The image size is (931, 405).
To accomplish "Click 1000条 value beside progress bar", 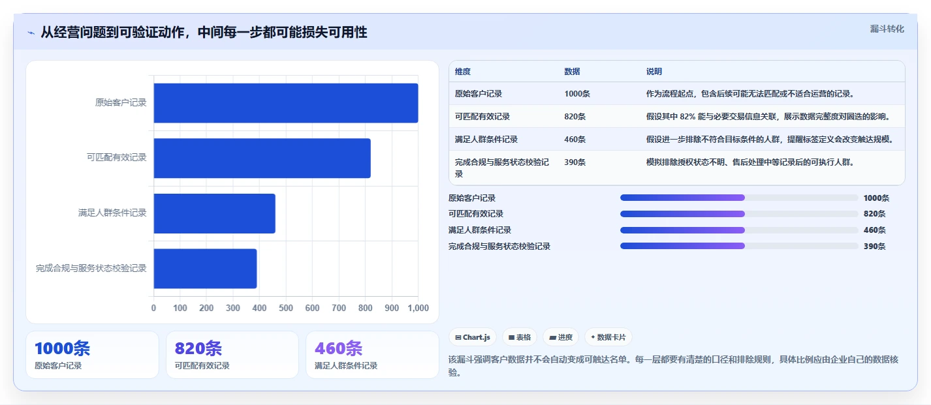I will pos(876,198).
